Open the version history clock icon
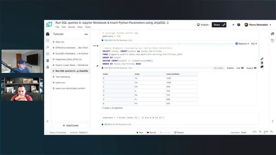The width and height of the screenshot is (276, 155). coord(273,40)
